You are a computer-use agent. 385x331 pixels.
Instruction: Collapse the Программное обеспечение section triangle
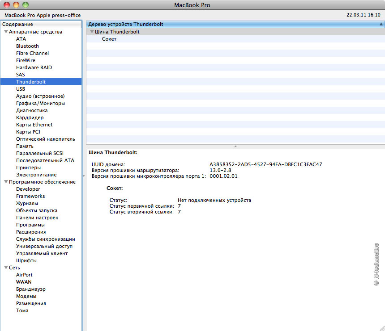pos(6,182)
